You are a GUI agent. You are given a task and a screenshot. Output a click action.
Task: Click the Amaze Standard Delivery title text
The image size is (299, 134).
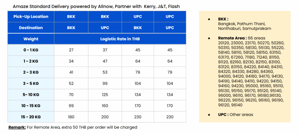pyautogui.click(x=96, y=6)
